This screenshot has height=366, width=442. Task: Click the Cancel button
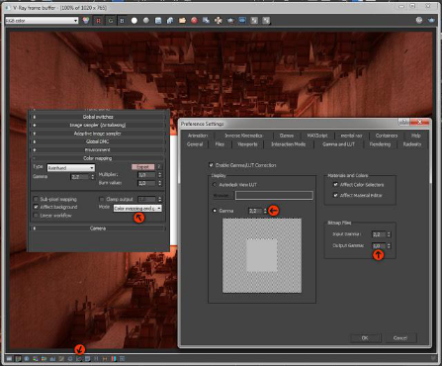[x=400, y=338]
